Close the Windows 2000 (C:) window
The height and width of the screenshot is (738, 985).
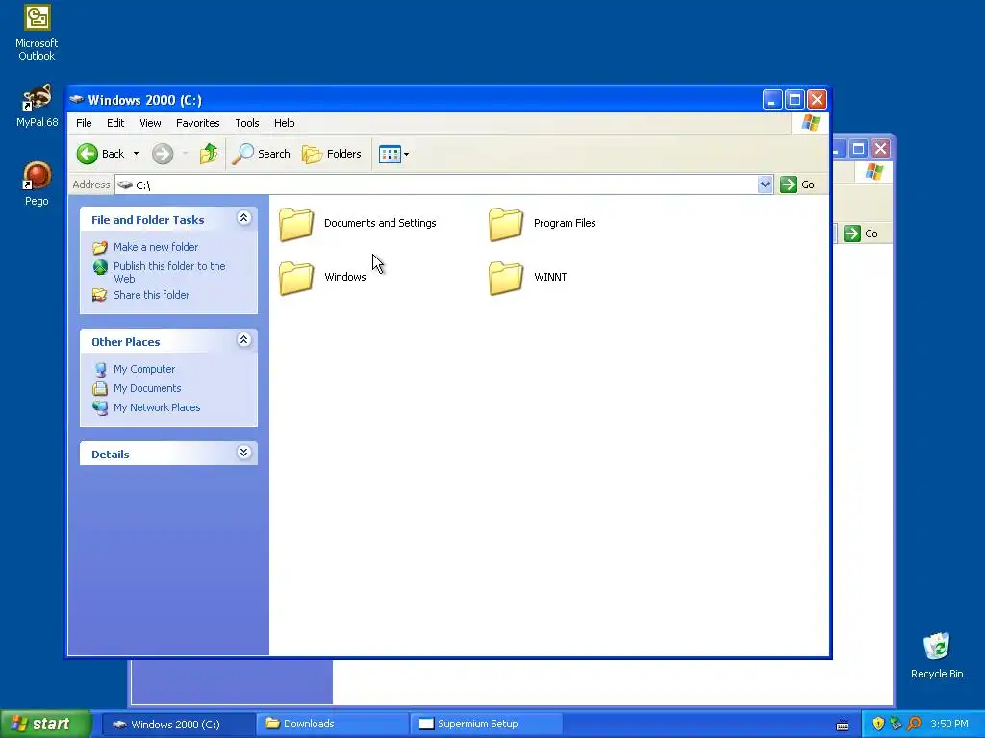(817, 99)
